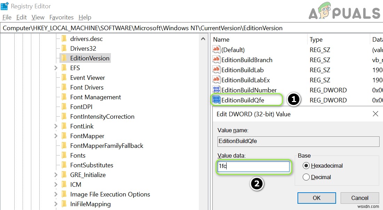Open the Edit menu

(x=22, y=17)
